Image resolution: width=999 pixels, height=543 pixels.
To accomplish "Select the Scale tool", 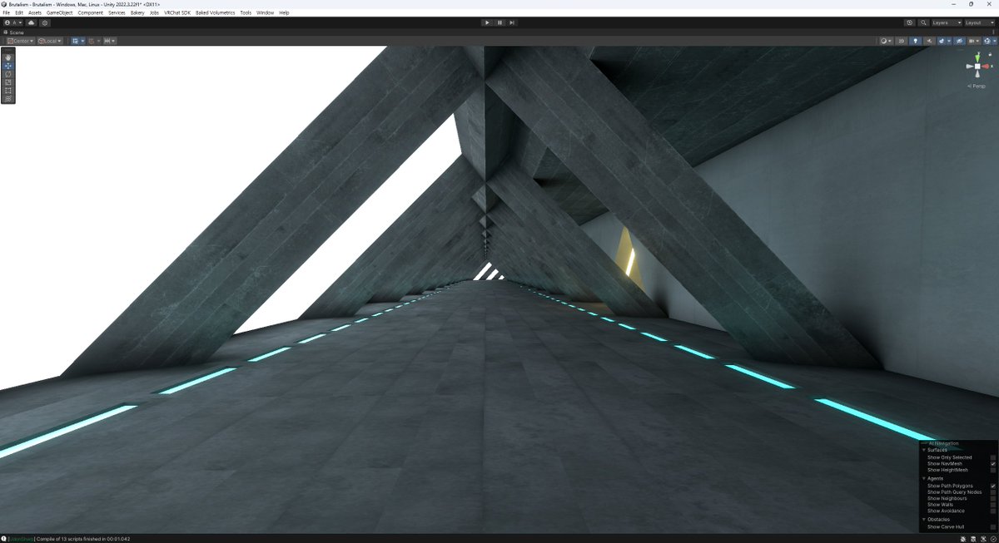I will click(8, 82).
